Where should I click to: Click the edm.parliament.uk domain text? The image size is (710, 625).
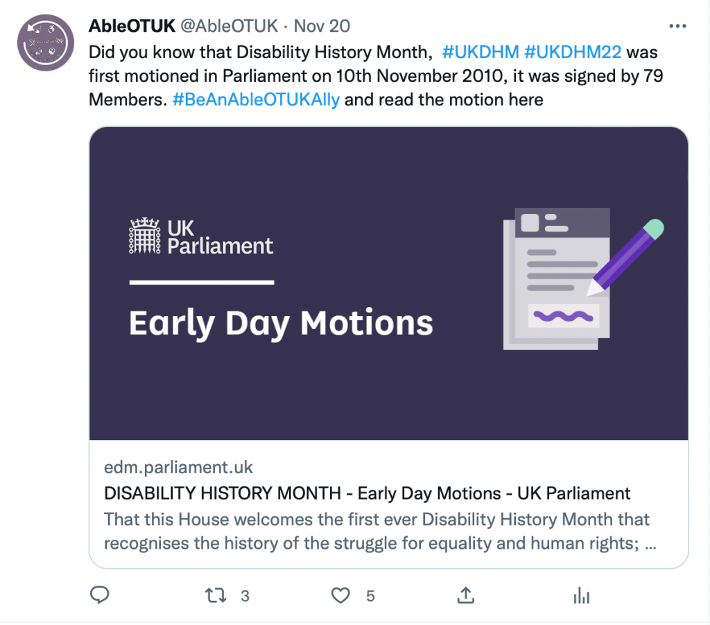[178, 467]
